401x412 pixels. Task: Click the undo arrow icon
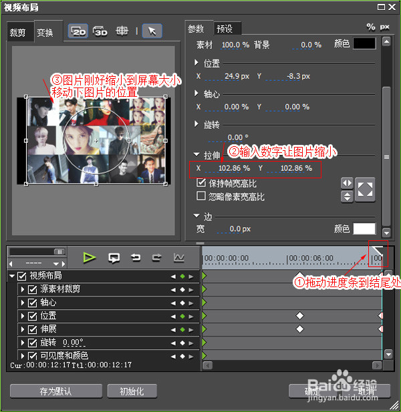[x=136, y=258]
